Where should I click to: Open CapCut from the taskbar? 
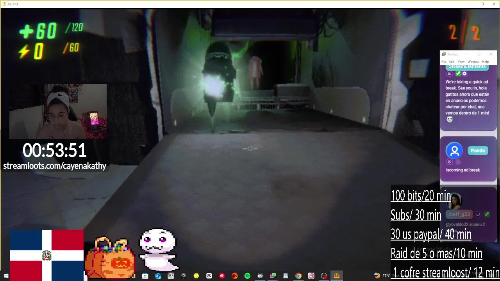click(209, 276)
